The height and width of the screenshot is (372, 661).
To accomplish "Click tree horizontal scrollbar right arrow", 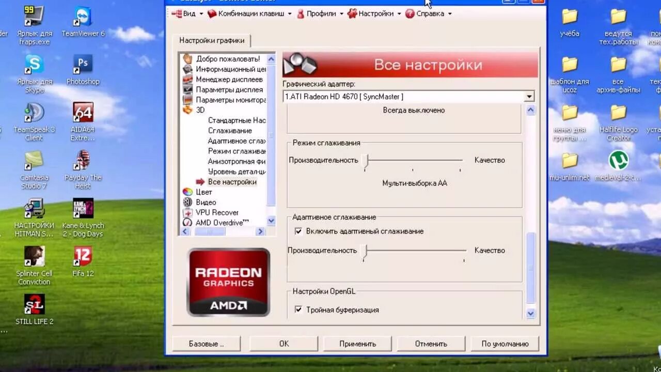I will [x=261, y=232].
